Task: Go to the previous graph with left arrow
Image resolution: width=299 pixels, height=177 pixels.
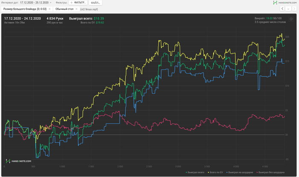Action: 282,9
